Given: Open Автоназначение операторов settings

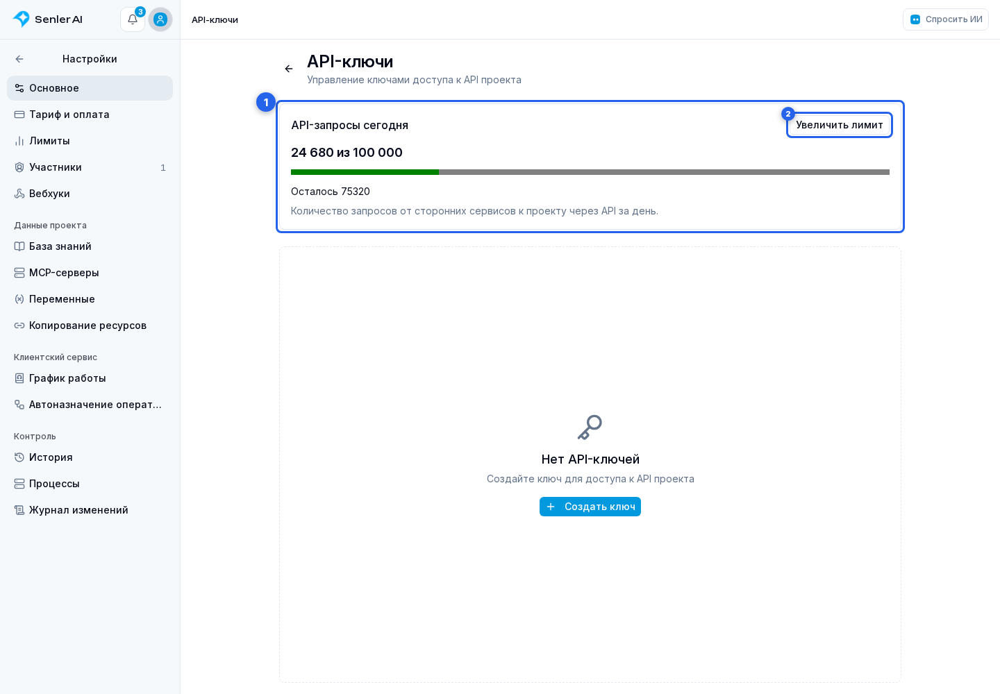Looking at the screenshot, I should (90, 405).
